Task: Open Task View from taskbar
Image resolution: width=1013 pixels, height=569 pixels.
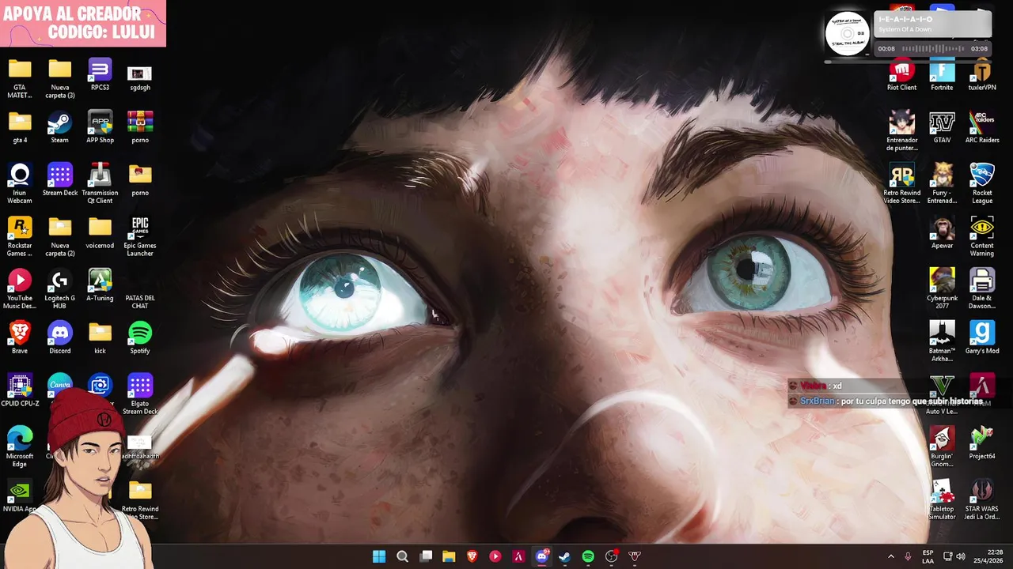Action: tap(426, 556)
